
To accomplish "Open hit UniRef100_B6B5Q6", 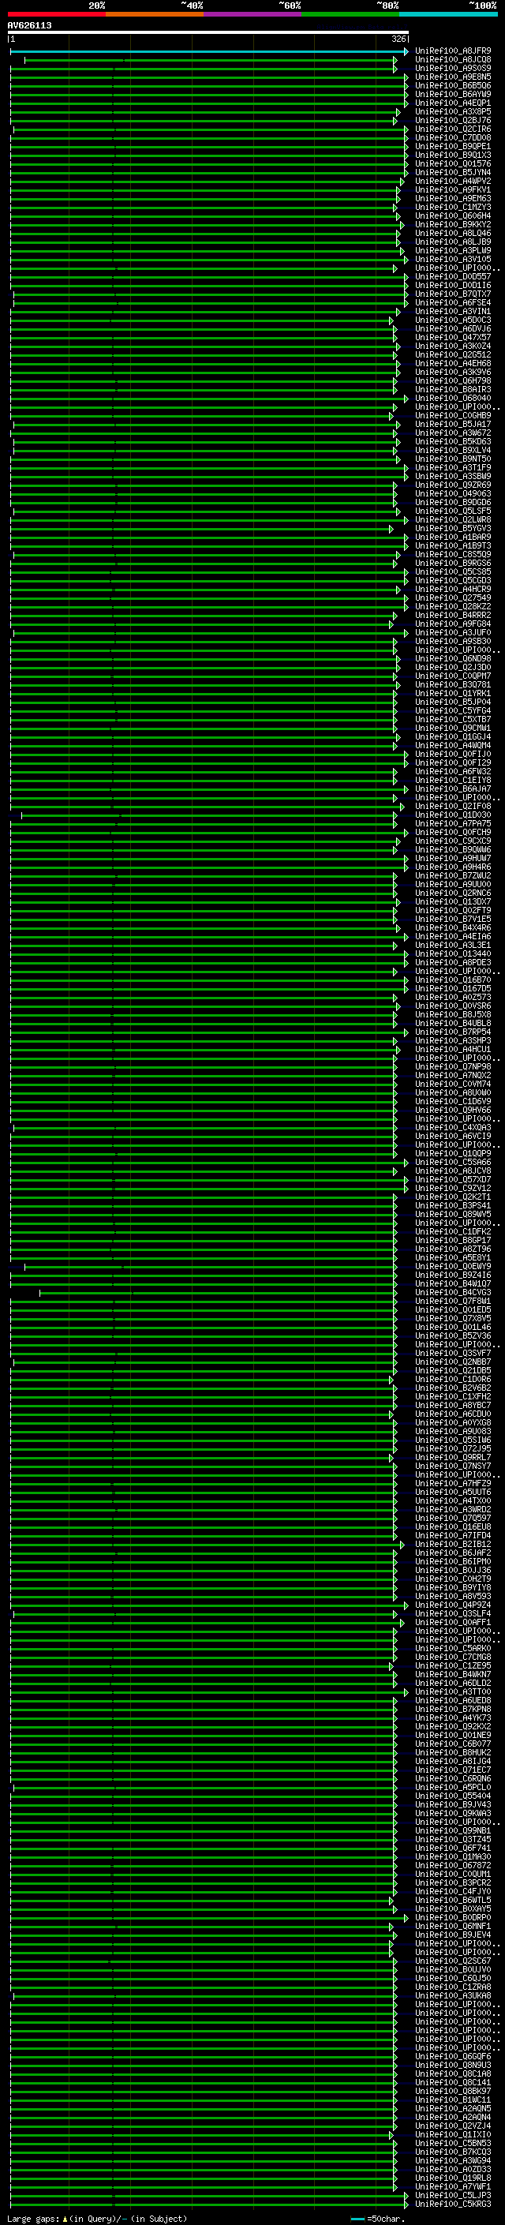I will [x=453, y=85].
